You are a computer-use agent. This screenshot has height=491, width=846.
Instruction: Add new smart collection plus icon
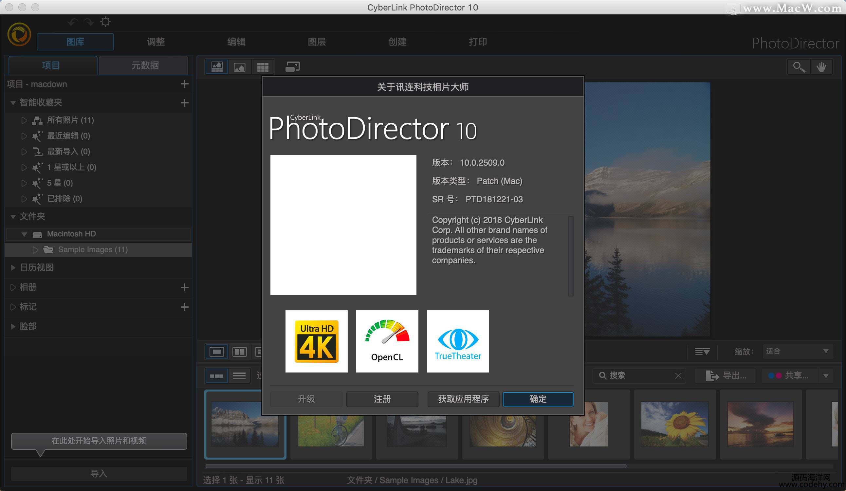[x=184, y=103]
